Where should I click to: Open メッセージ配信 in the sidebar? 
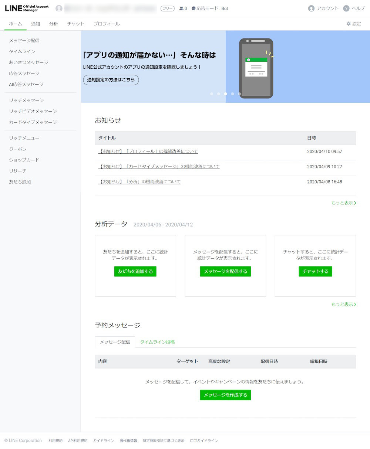tap(24, 40)
